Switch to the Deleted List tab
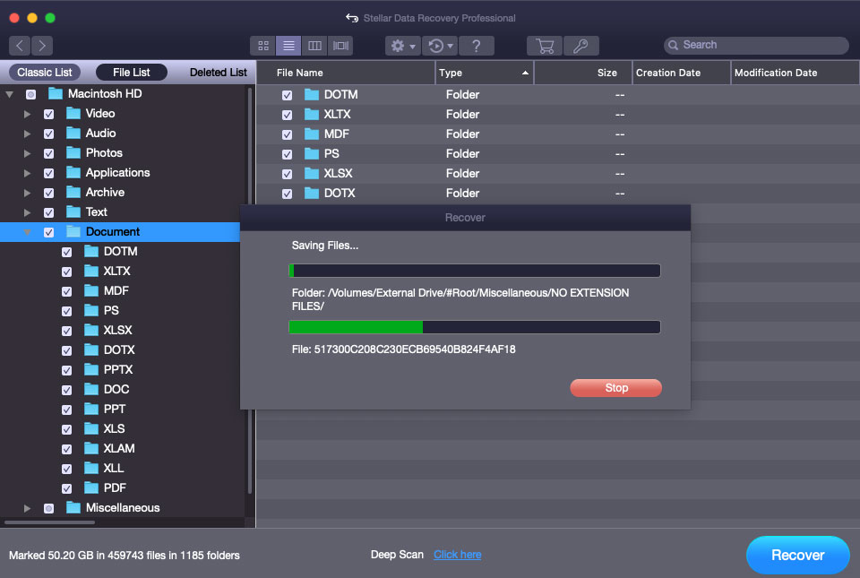 [218, 73]
